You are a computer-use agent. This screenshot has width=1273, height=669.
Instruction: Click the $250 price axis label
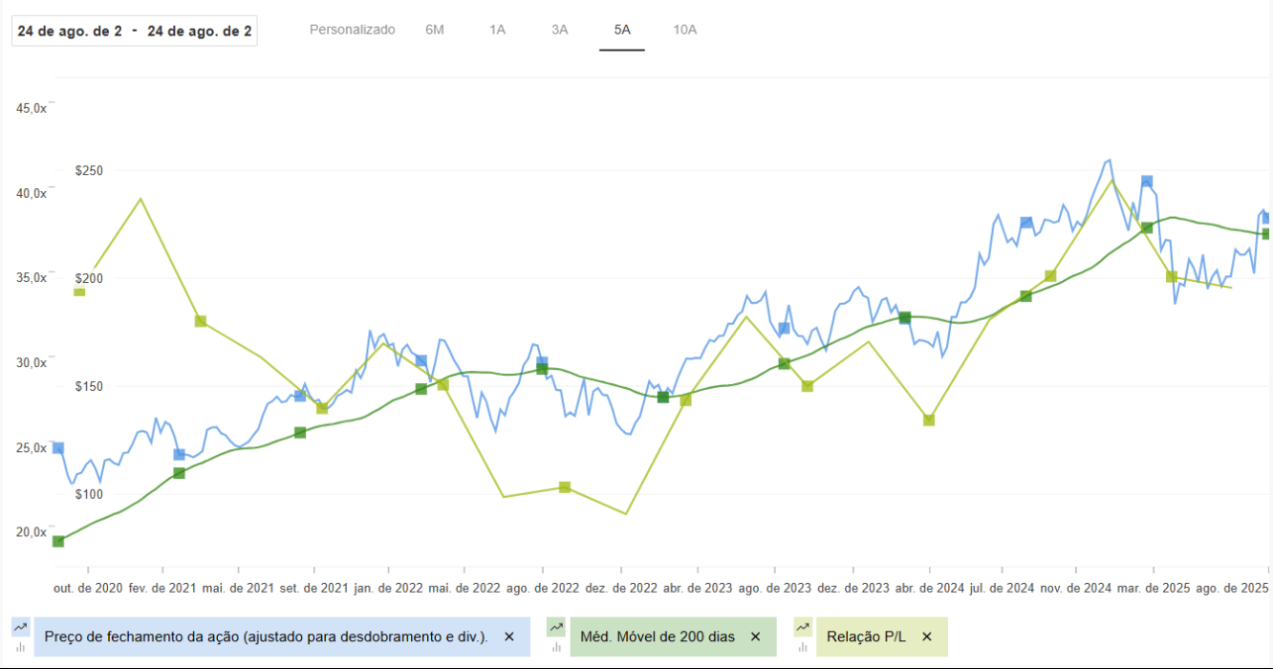89,171
